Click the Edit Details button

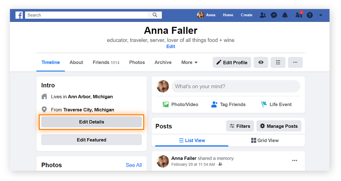click(91, 122)
